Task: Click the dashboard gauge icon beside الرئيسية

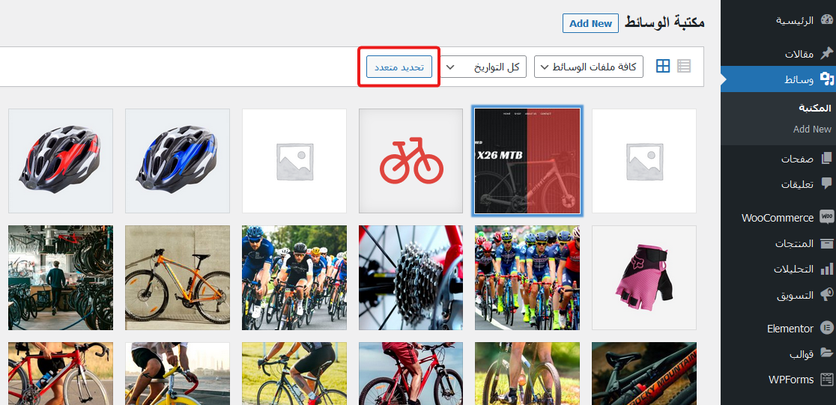Action: click(x=826, y=21)
